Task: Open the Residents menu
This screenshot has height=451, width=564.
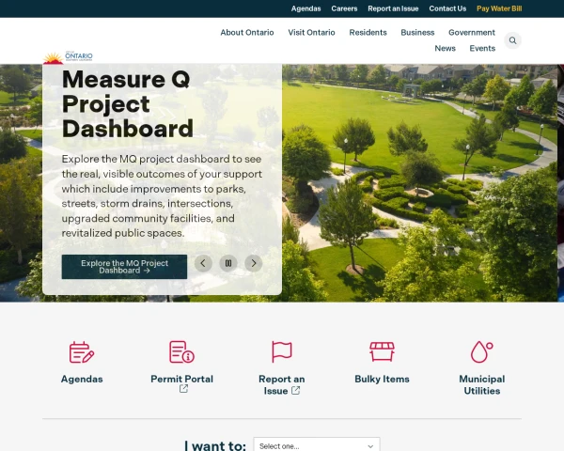Action: [x=368, y=32]
